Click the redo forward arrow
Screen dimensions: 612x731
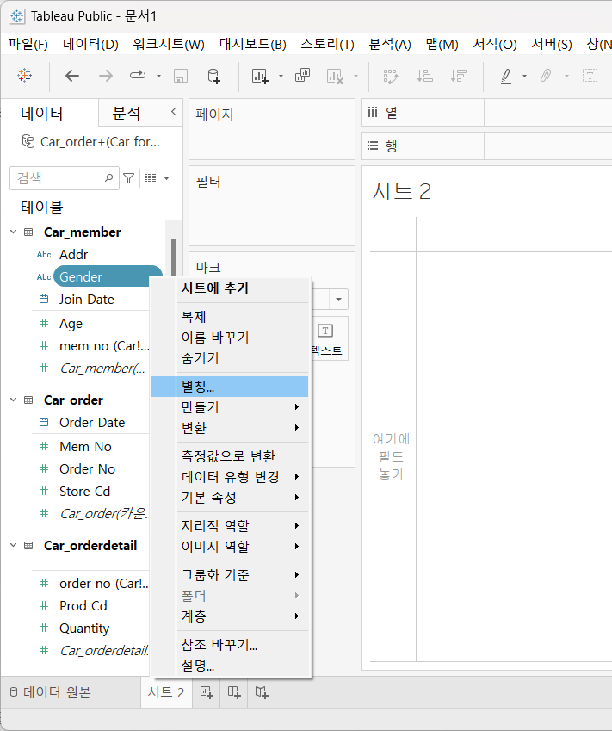point(106,76)
